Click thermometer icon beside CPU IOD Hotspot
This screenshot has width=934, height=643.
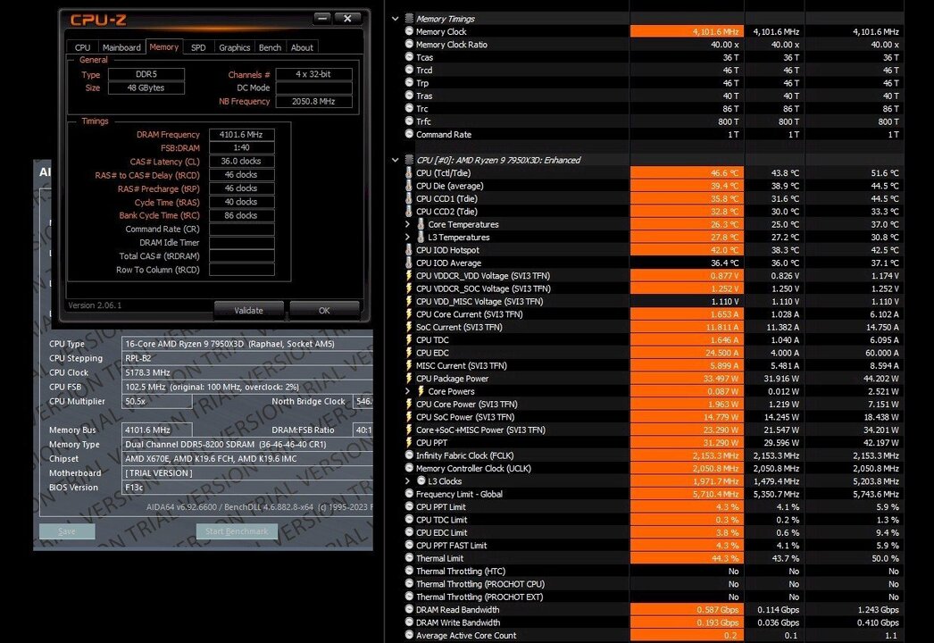point(409,250)
